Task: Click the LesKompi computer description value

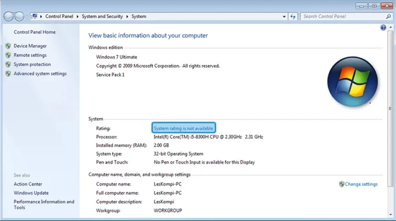Action: coord(163,202)
